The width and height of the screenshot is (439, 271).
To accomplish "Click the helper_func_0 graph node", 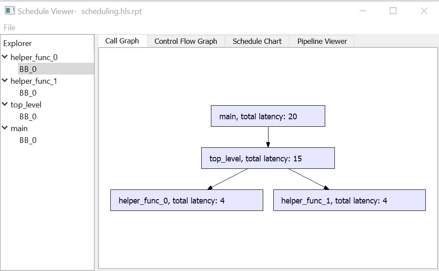I will point(186,200).
